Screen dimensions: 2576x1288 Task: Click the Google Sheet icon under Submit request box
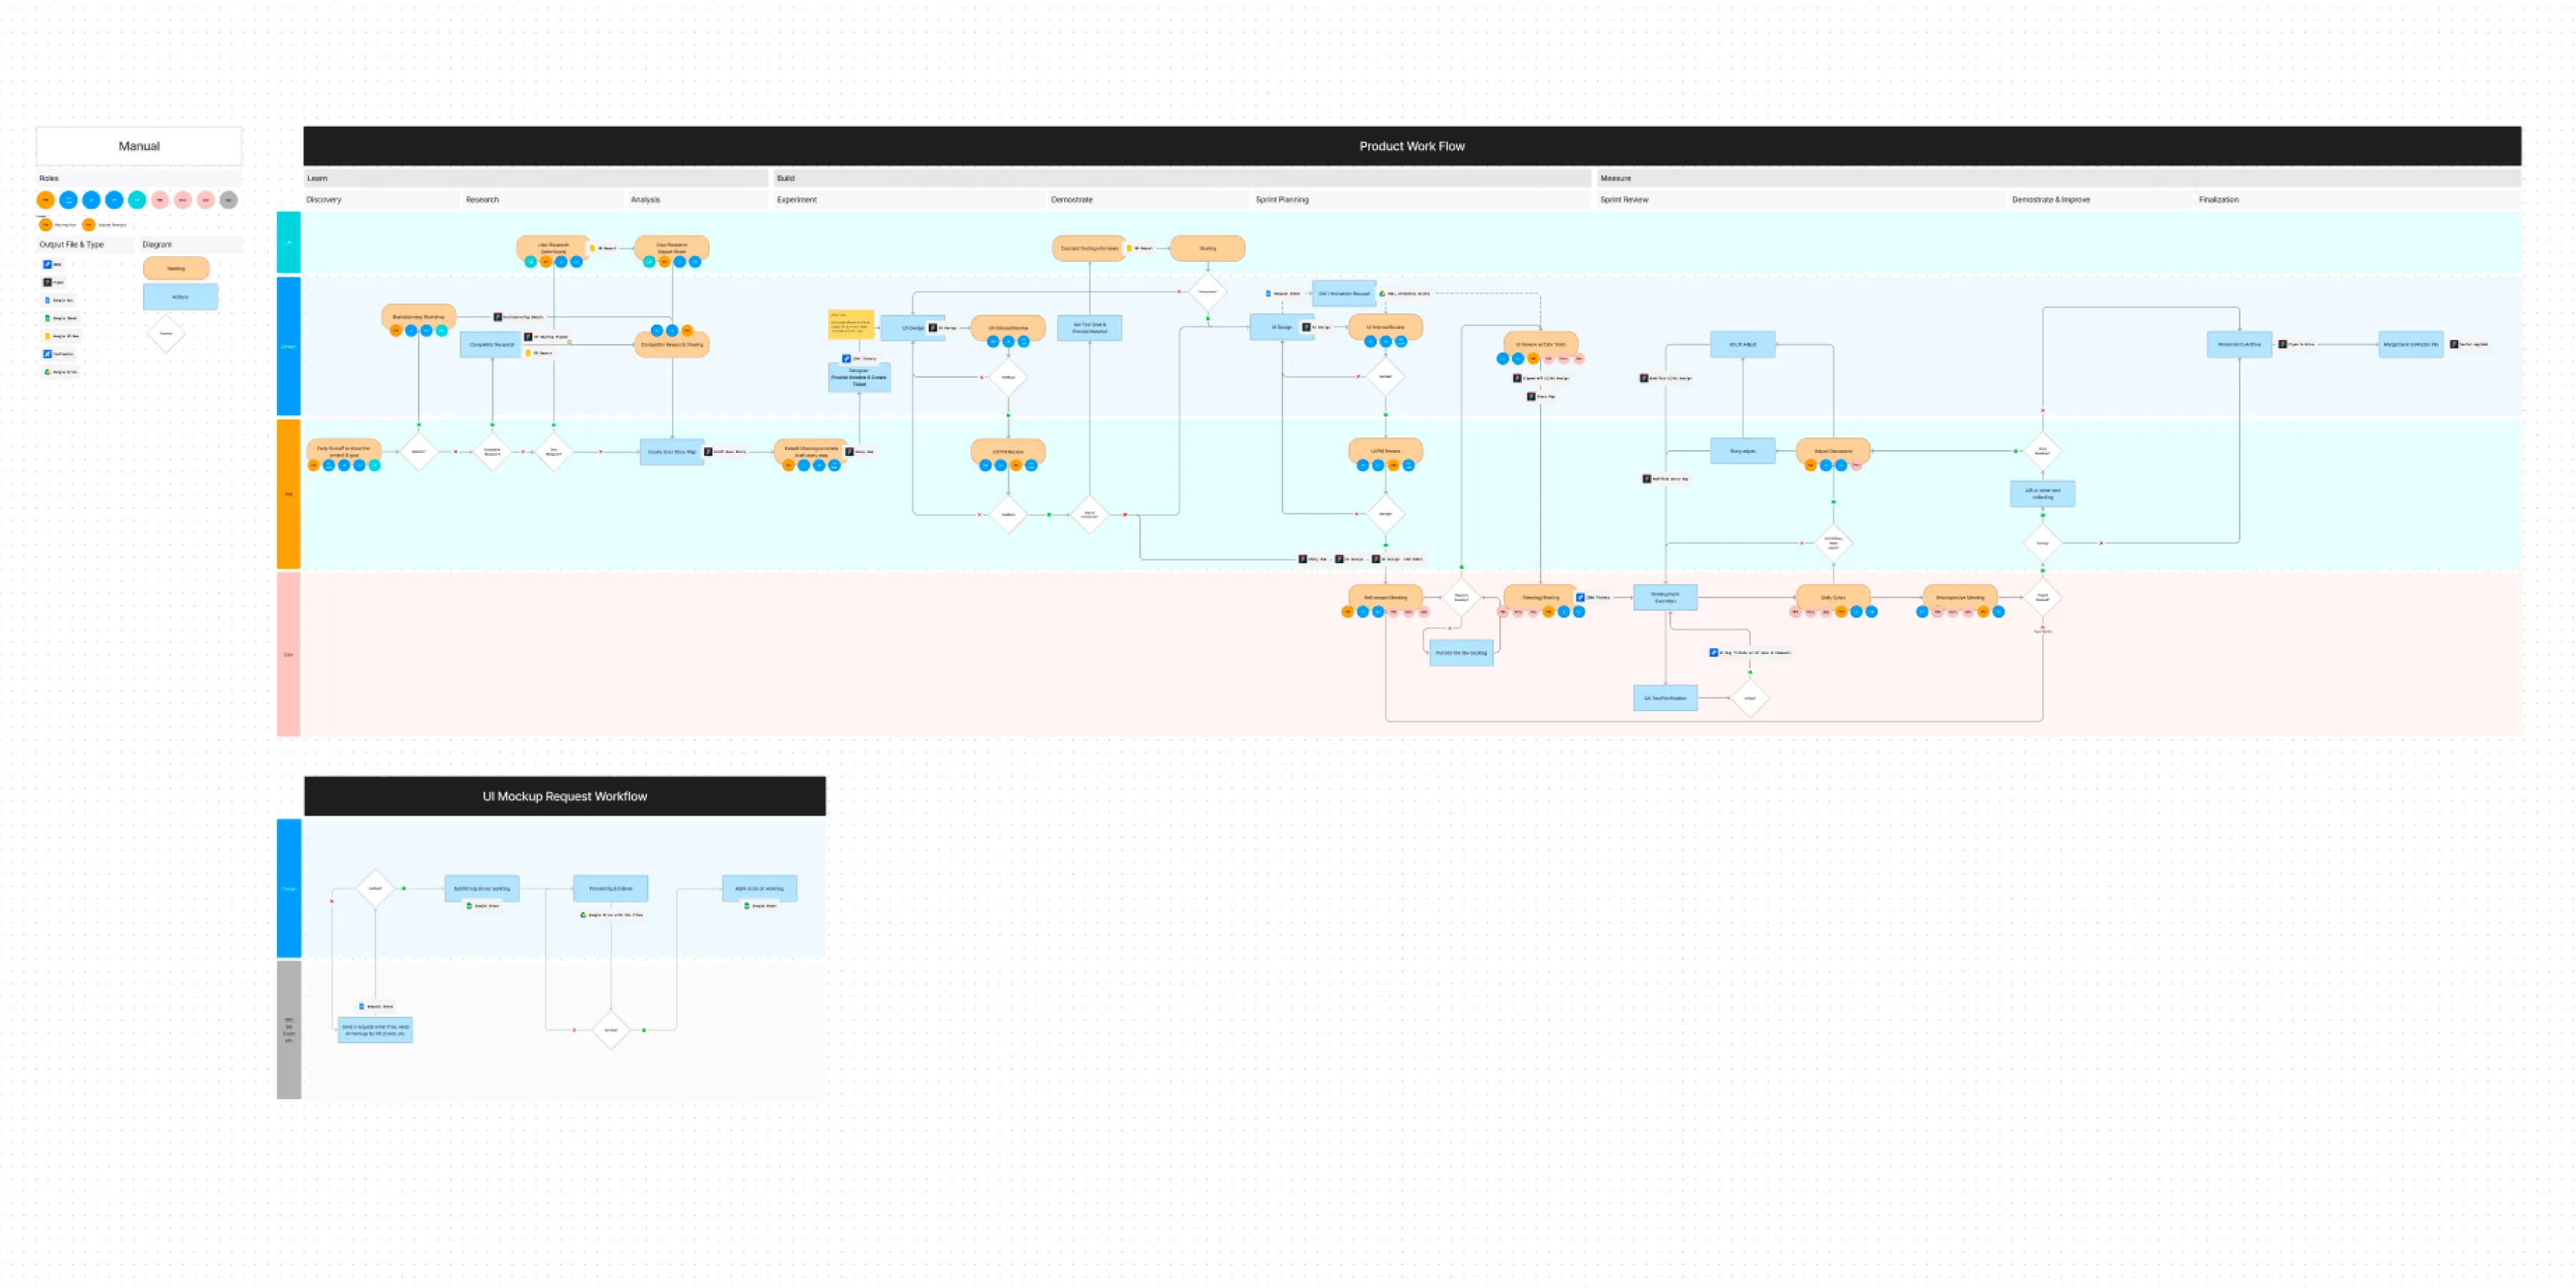coord(469,906)
